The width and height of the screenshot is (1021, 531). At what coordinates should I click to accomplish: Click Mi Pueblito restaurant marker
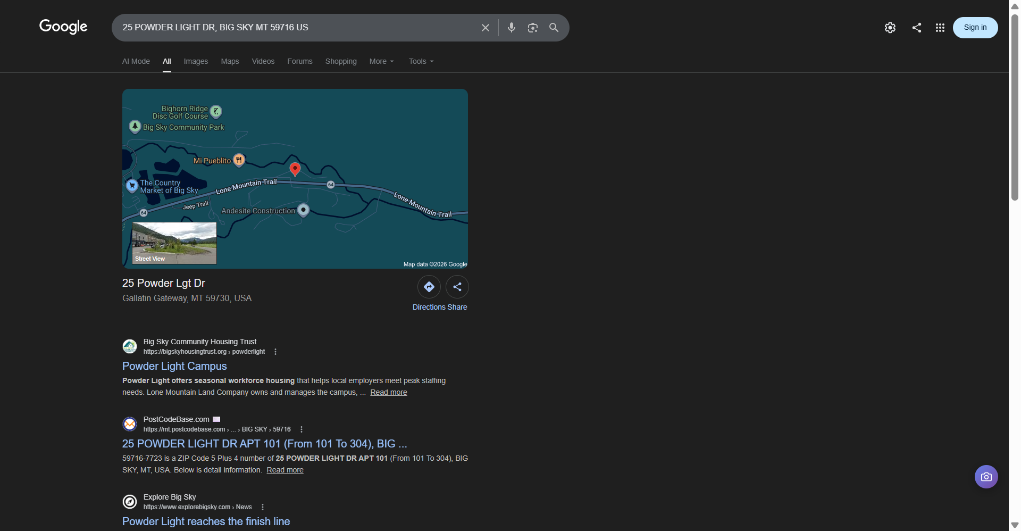tap(239, 160)
